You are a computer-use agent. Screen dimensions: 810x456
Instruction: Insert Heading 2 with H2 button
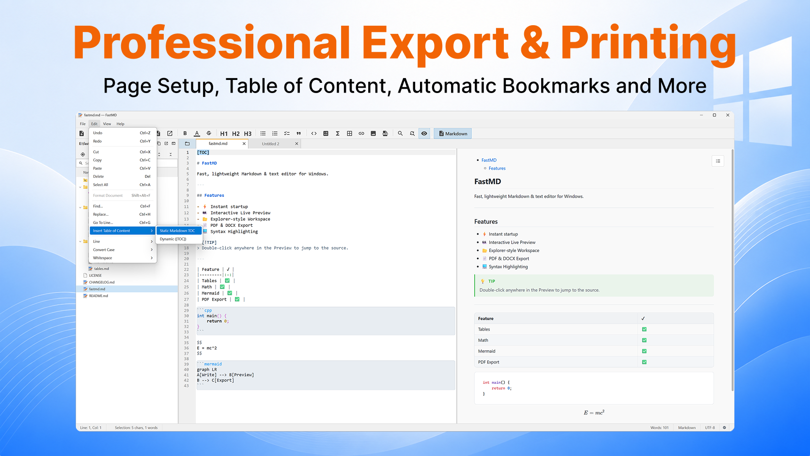[x=236, y=134]
